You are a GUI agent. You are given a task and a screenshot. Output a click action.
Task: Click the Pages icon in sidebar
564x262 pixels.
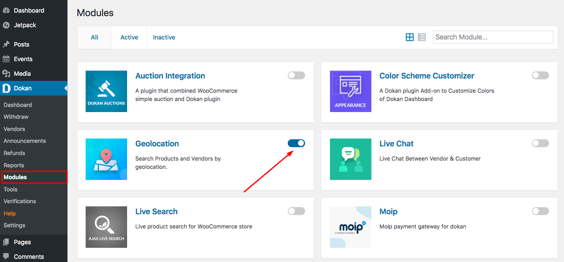pyautogui.click(x=6, y=242)
